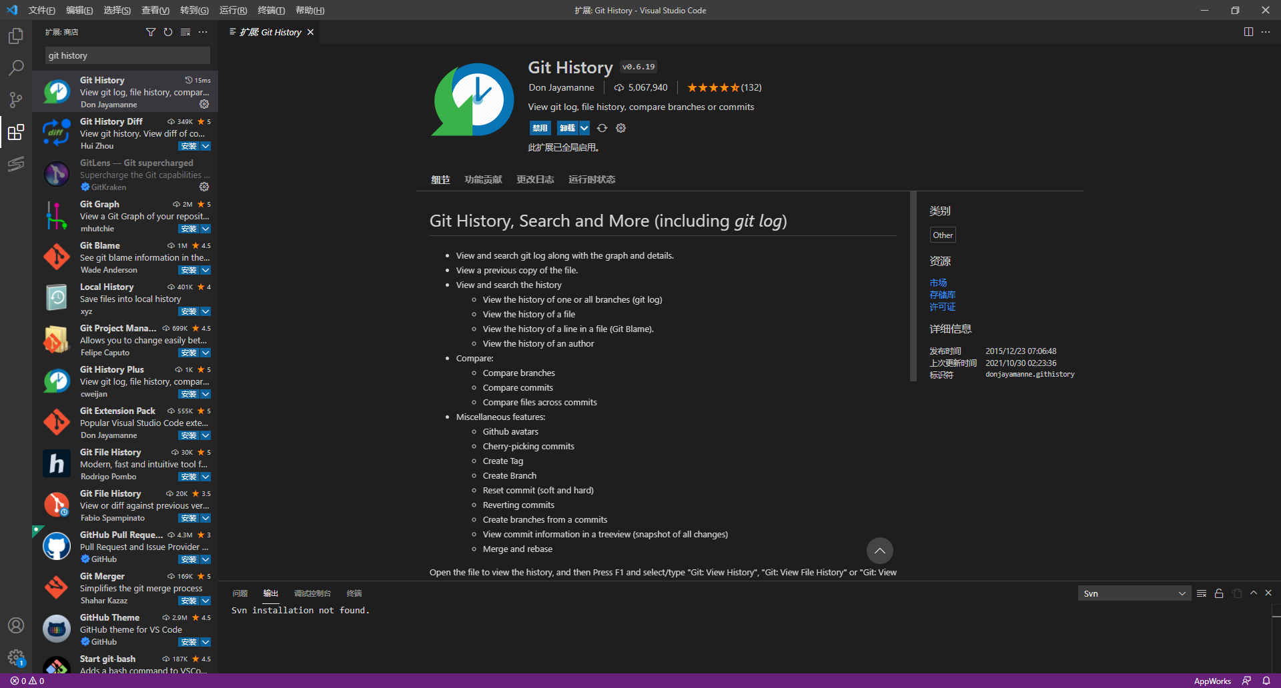This screenshot has width=1281, height=688.
Task: Click the filter extensions funnel icon
Action: coord(151,32)
